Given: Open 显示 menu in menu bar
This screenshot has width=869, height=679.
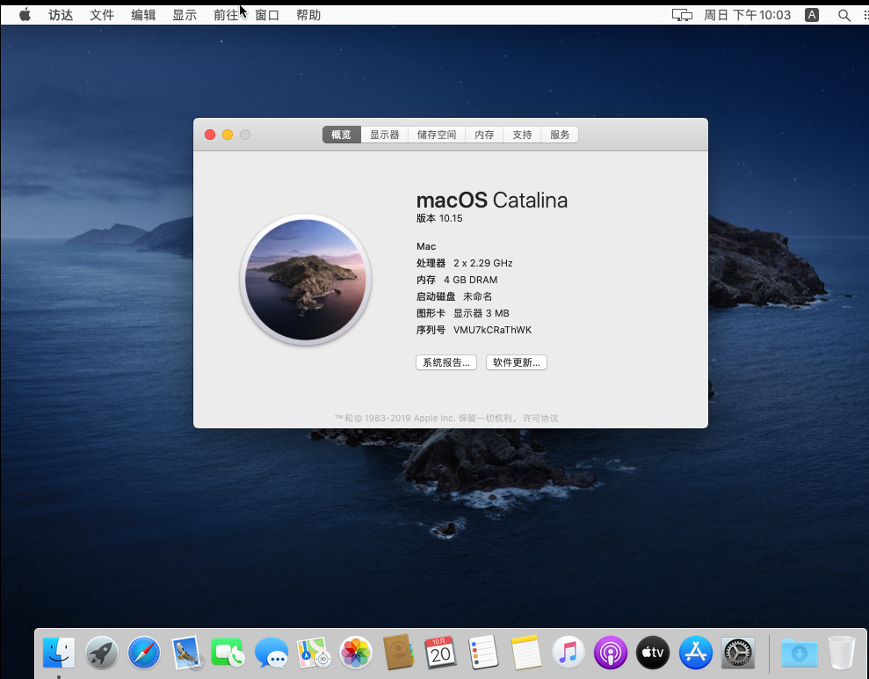Looking at the screenshot, I should [x=185, y=15].
